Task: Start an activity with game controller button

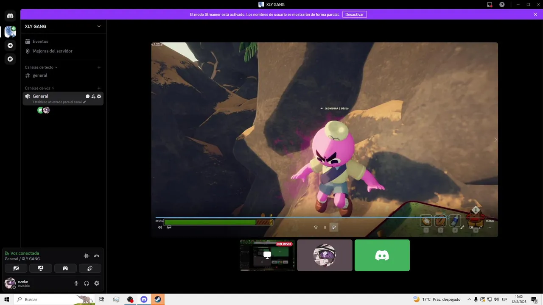Action: 65,268
